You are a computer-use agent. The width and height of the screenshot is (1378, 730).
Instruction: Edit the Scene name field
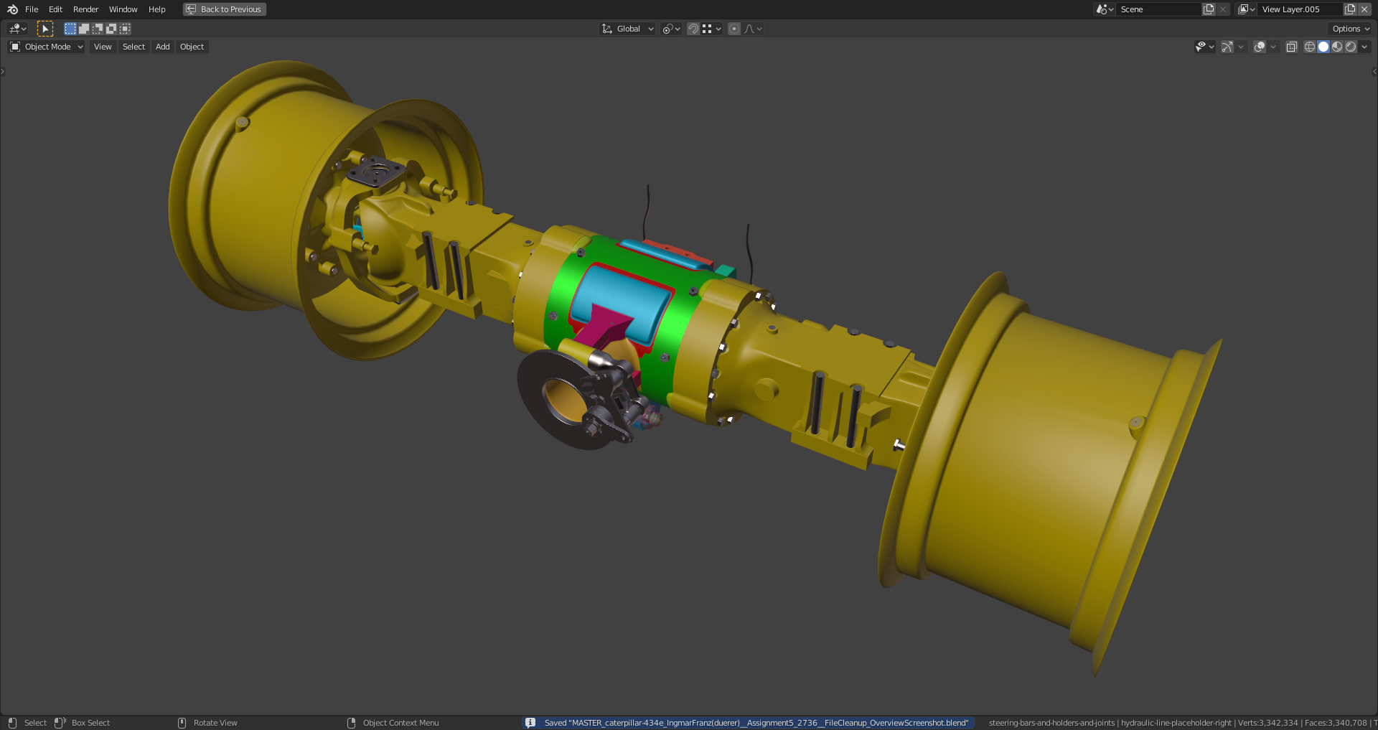click(x=1159, y=9)
